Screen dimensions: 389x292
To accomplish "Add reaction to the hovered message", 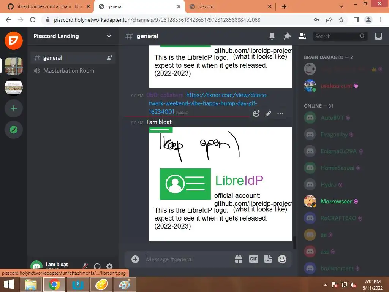I will [256, 114].
